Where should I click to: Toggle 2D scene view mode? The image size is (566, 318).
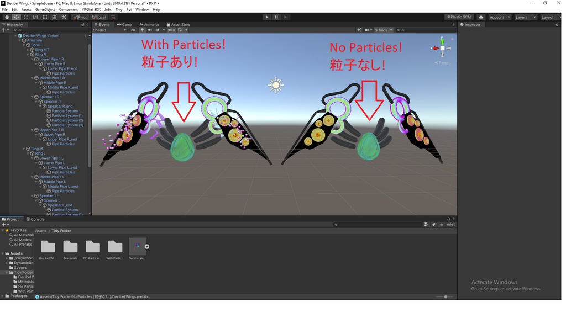[x=133, y=30]
